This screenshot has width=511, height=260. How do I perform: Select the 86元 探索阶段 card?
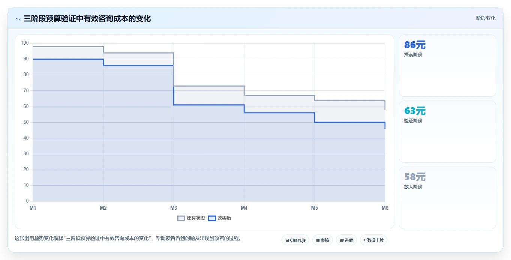coord(448,66)
